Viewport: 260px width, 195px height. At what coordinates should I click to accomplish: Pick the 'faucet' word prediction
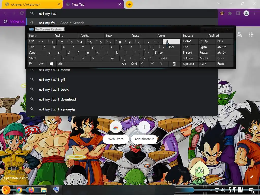pos(143,36)
